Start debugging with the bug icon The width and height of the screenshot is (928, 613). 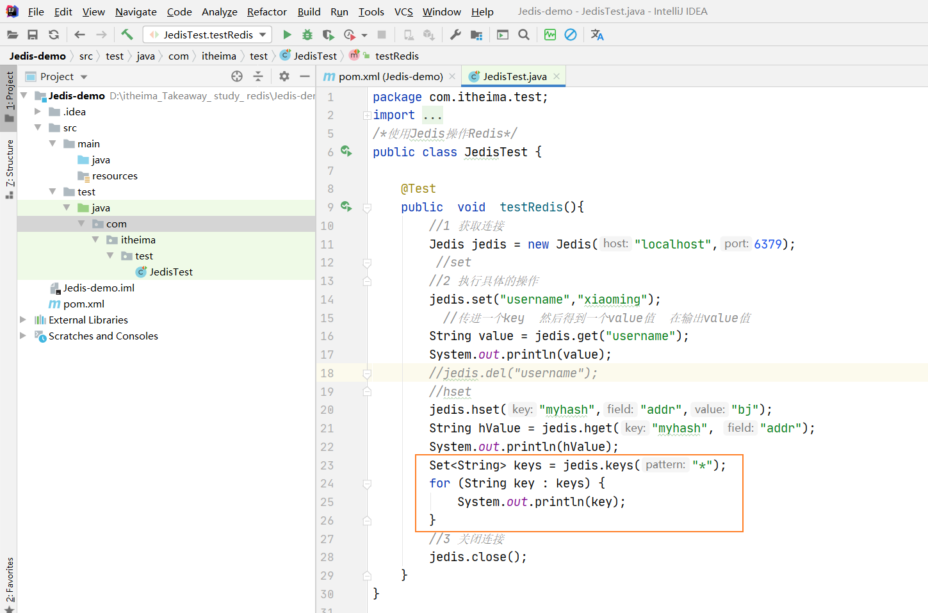click(x=307, y=35)
